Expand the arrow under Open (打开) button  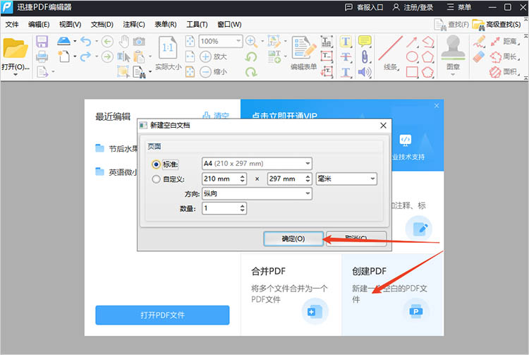pos(16,75)
